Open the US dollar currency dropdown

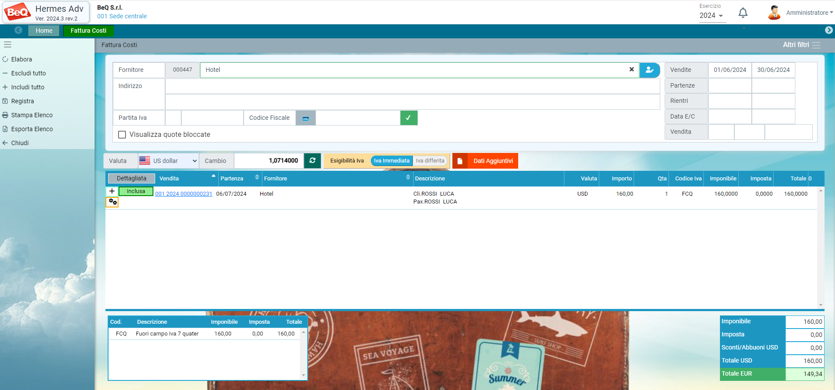tap(169, 161)
